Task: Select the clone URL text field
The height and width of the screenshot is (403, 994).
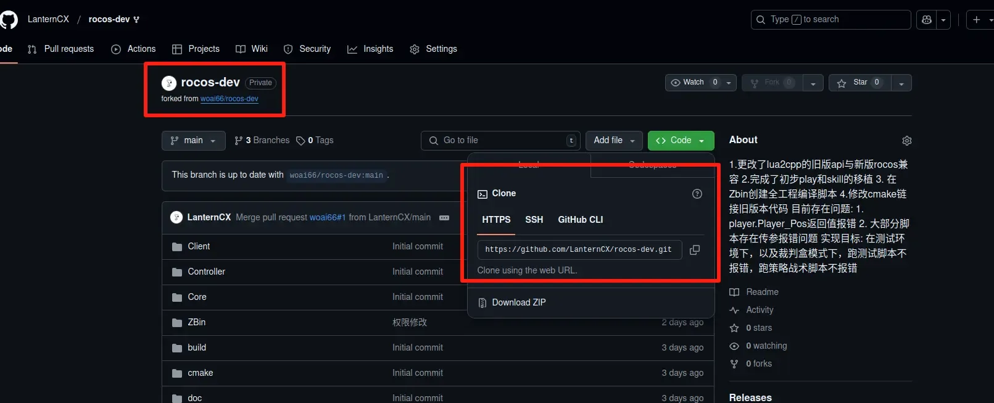Action: point(579,249)
